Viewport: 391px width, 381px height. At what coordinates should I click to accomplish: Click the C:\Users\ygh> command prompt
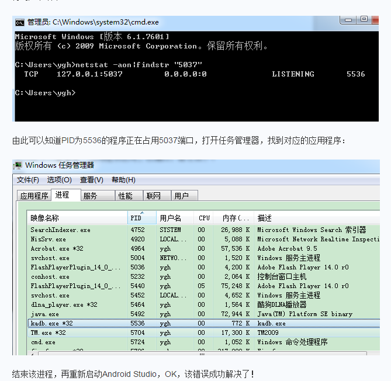[x=45, y=93]
